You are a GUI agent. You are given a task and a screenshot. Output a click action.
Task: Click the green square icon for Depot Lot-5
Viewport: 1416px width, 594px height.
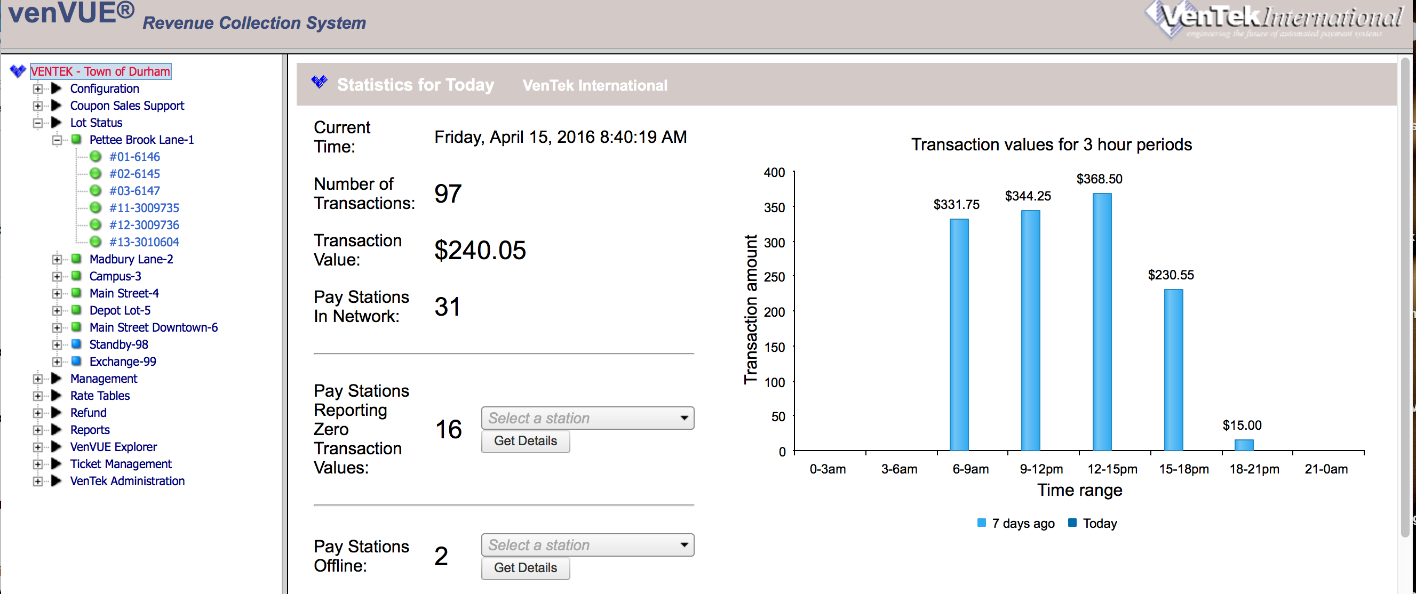[x=76, y=309]
